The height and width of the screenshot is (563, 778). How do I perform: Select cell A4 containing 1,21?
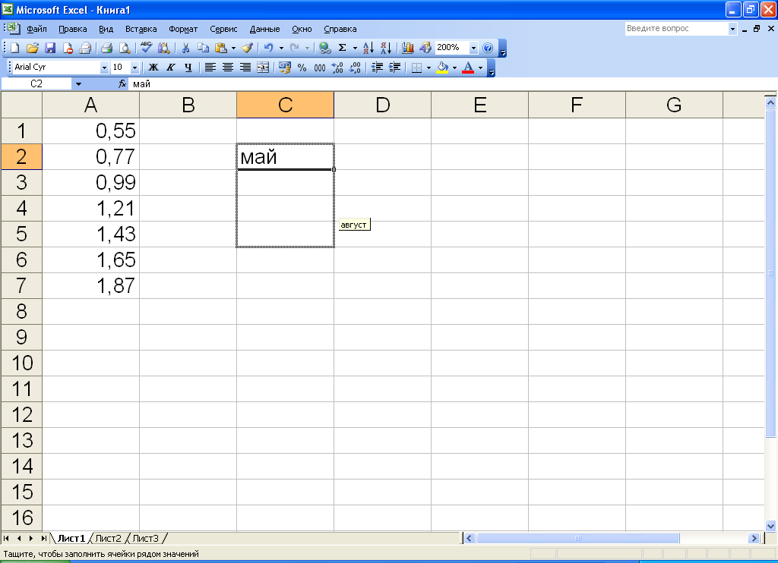click(91, 208)
